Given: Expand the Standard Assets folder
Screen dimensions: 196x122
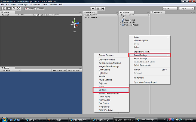Looking at the screenshot, I should 121,25.
